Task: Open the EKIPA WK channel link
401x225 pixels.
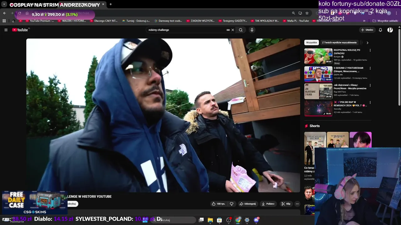Action: point(338,75)
